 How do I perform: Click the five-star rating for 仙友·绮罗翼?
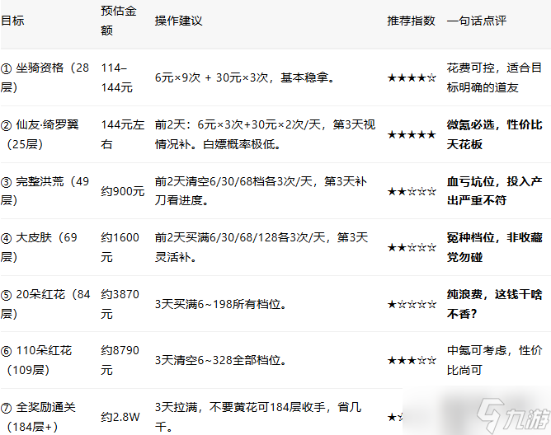click(x=412, y=134)
